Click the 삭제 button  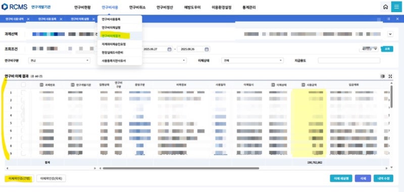363,178
